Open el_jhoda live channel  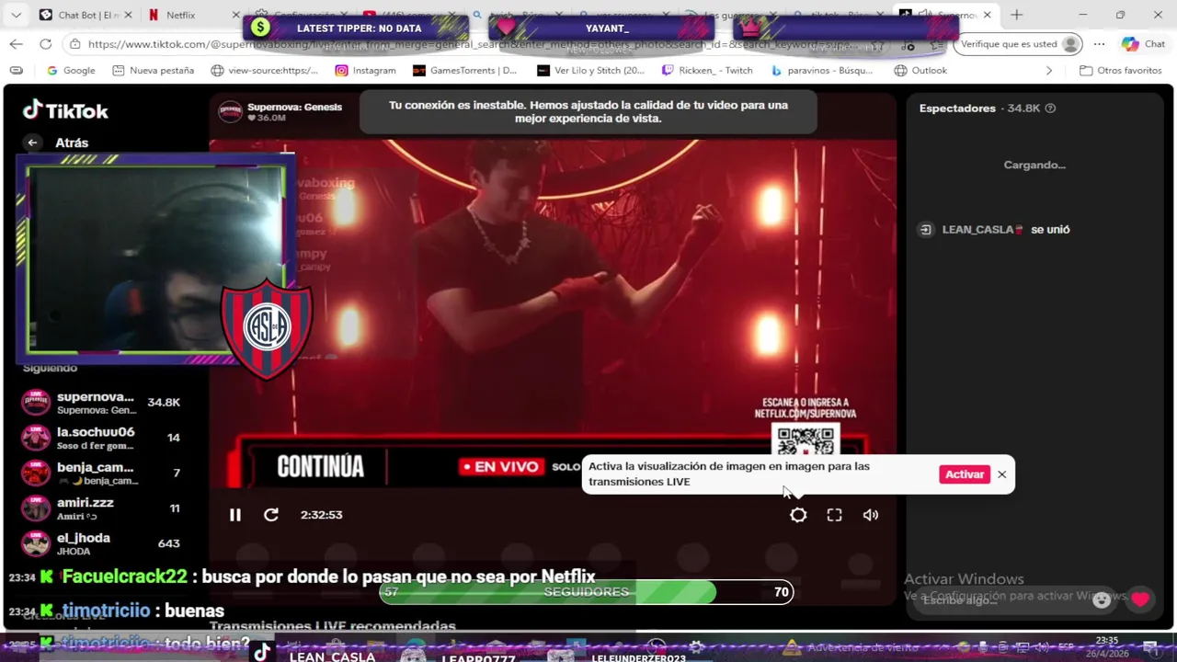point(101,543)
